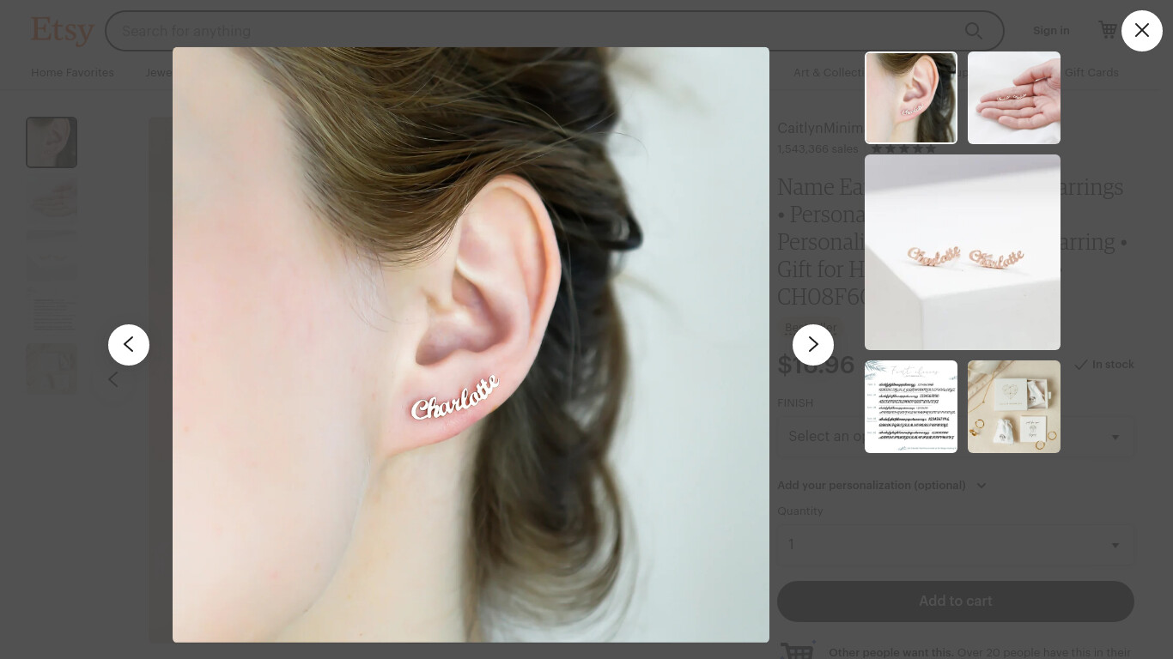
Task: Click previous arrow beside the background page's thumbnail strip
Action: tap(113, 379)
